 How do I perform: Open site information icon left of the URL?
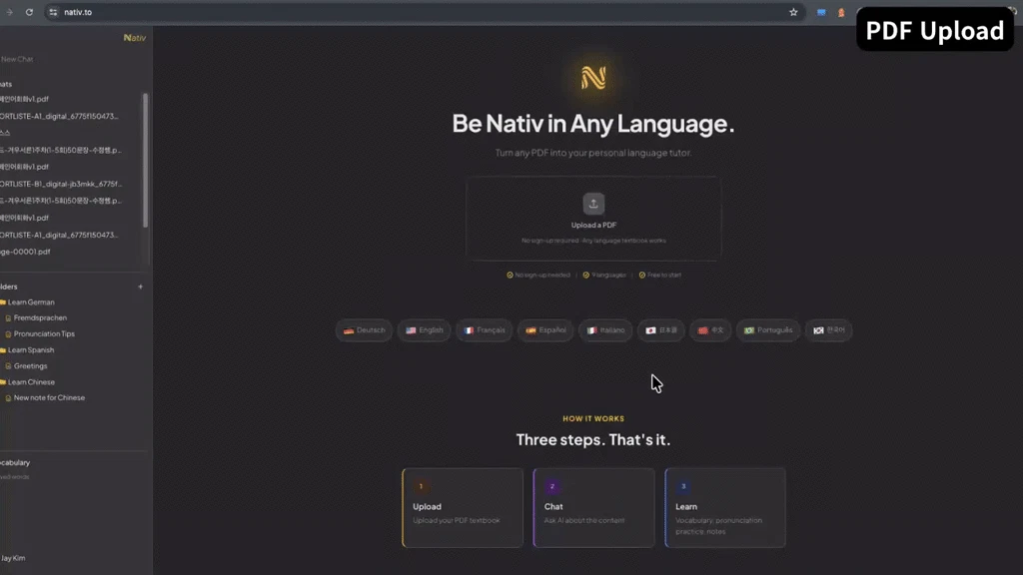(53, 12)
